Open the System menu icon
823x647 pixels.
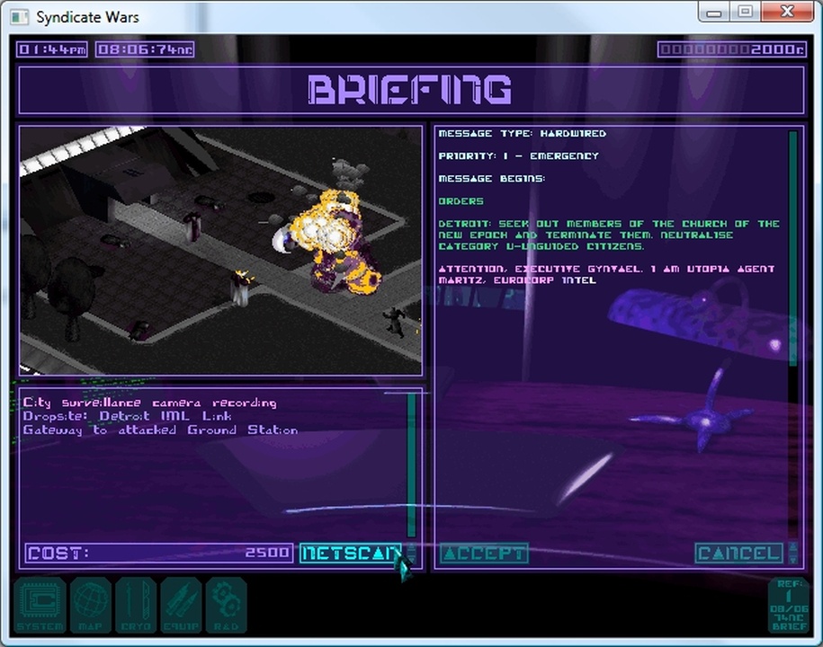click(x=40, y=605)
